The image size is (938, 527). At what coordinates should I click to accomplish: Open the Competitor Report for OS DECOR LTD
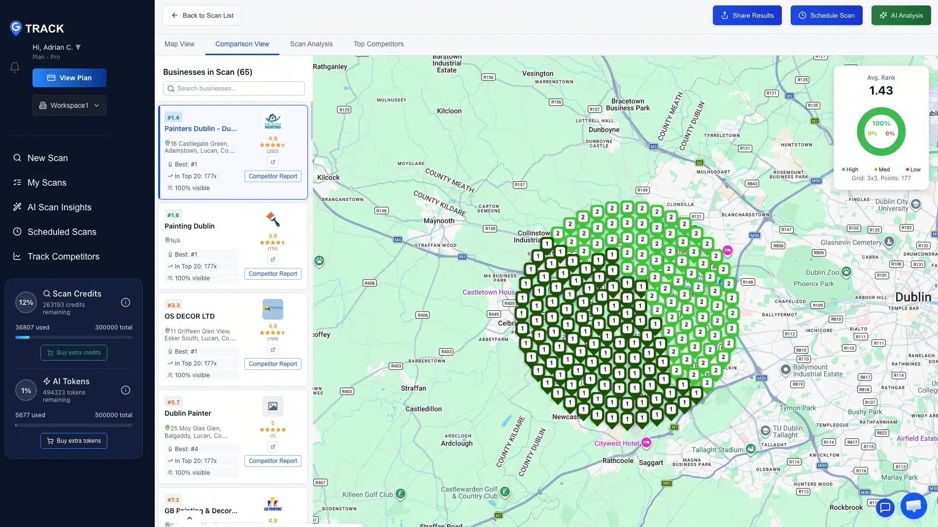272,363
